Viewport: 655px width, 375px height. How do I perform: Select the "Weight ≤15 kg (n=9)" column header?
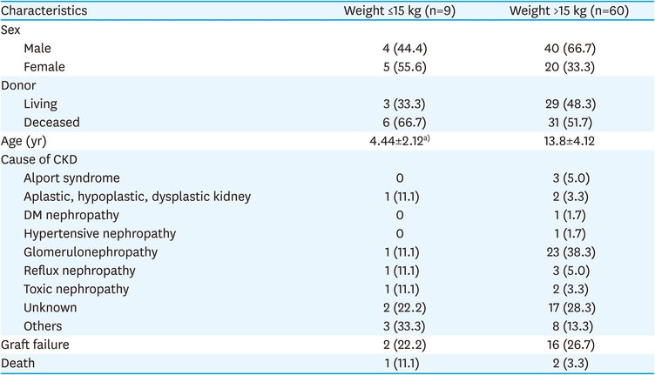(x=397, y=13)
